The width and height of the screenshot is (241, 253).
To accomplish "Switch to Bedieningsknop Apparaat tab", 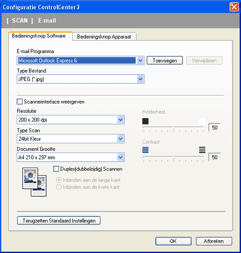I will click(104, 37).
